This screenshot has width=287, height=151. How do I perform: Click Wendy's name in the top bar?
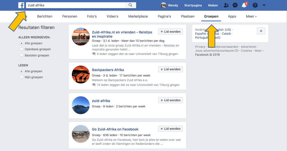(173, 5)
